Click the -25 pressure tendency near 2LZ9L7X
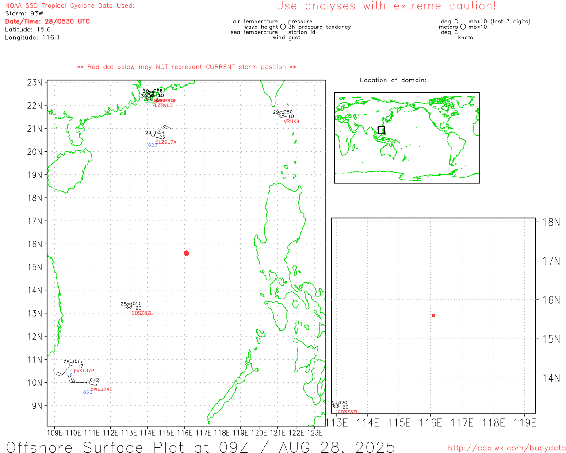 (161, 138)
